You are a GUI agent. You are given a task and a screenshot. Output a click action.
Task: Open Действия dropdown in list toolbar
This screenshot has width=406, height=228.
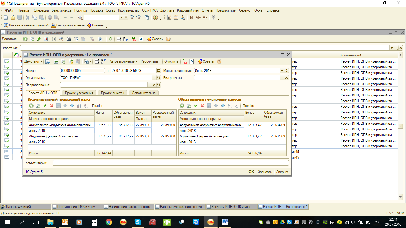coord(11,39)
